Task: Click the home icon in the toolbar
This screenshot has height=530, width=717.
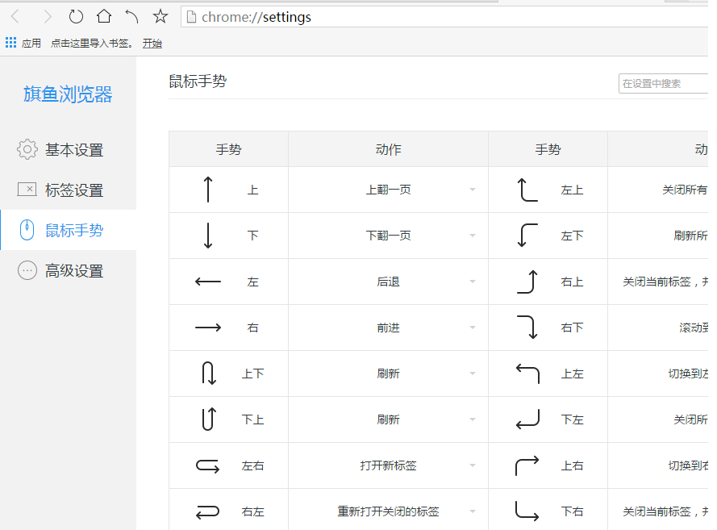Action: pos(105,16)
